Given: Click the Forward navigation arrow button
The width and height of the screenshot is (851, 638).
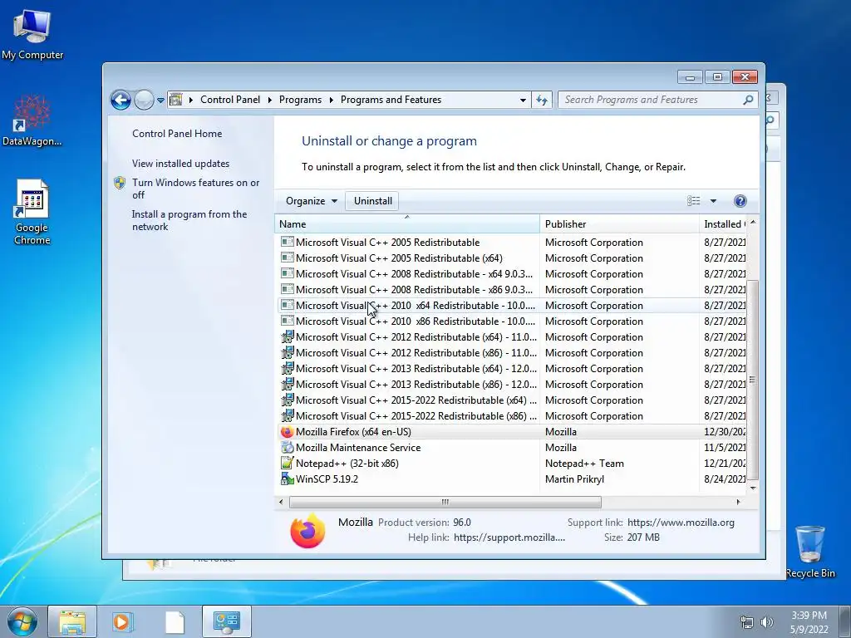Looking at the screenshot, I should 144,100.
